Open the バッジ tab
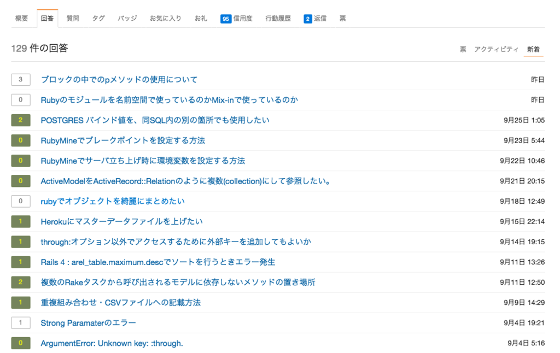The height and width of the screenshot is (353, 560). [x=126, y=17]
